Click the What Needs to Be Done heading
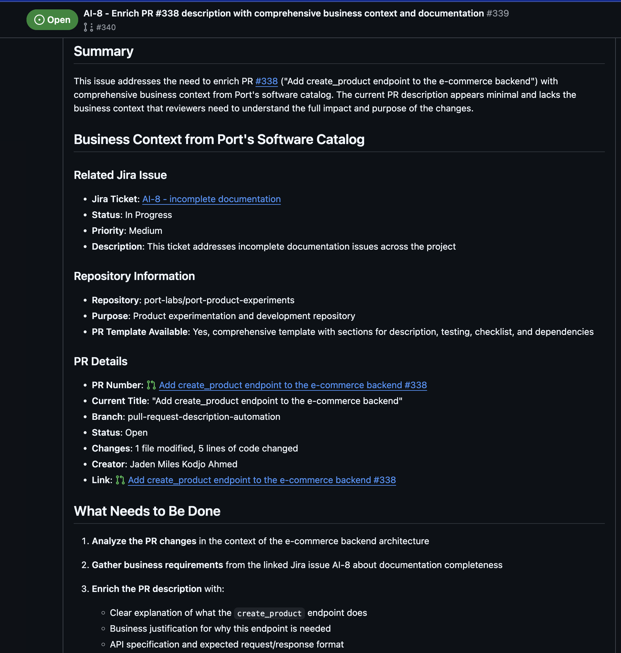This screenshot has height=653, width=621. pos(147,511)
